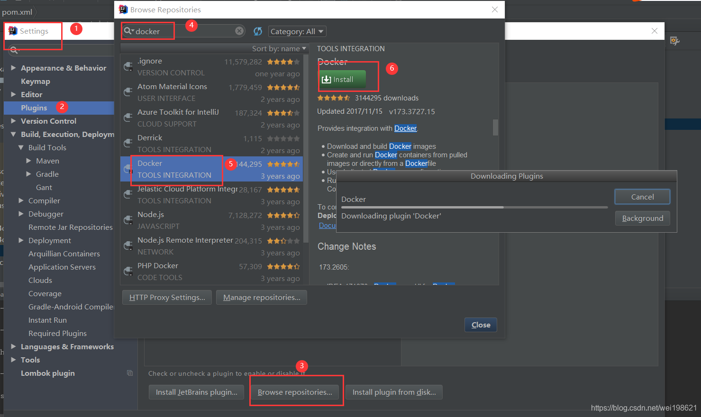Click Manage repositories button

[262, 297]
